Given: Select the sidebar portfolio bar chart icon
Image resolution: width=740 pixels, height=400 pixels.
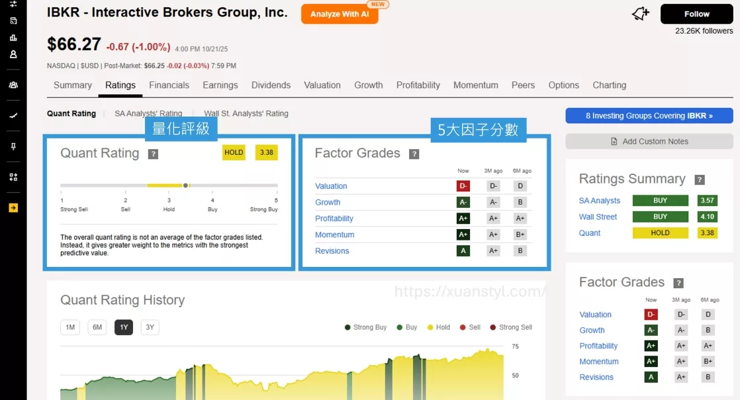Looking at the screenshot, I should point(13,38).
